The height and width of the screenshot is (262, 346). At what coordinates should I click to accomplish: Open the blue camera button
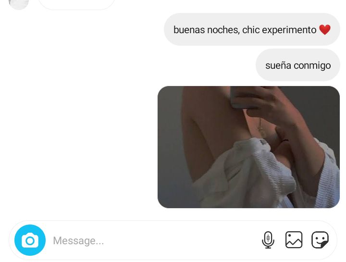point(30,240)
